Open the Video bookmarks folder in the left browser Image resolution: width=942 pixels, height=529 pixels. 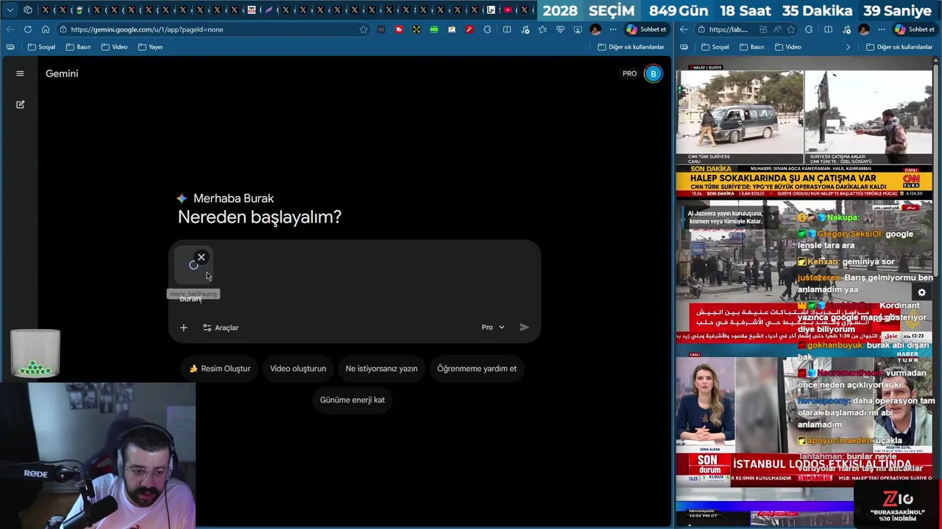click(x=114, y=47)
